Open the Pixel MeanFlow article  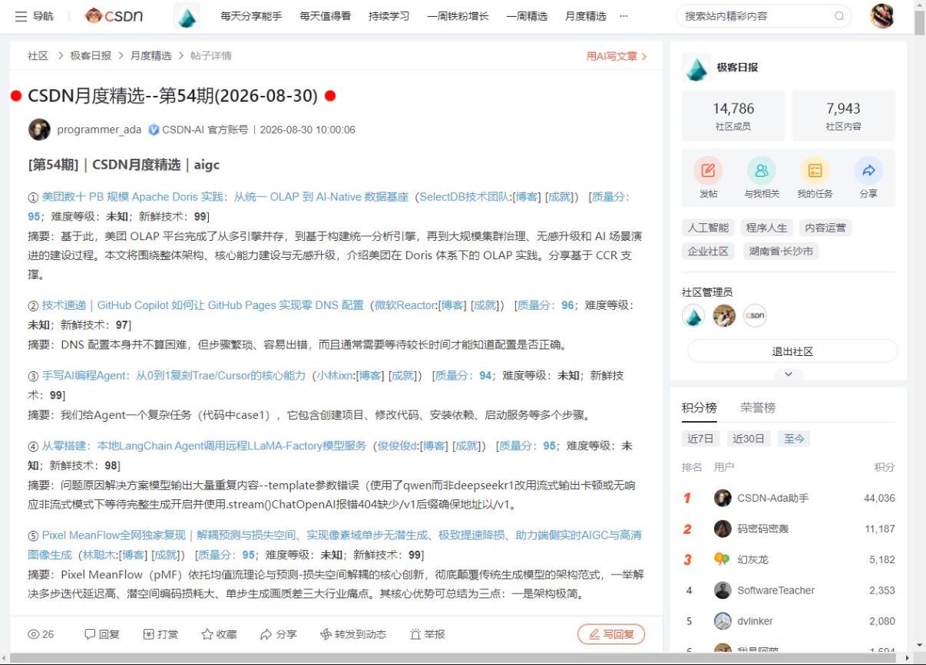(x=334, y=544)
